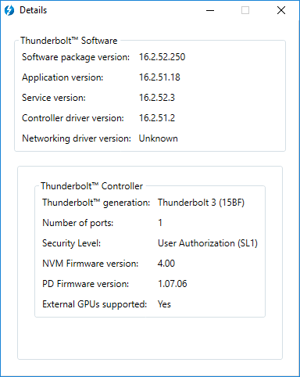Select the Software package version value 16.2.52.250
This screenshot has width=300, height=377.
point(162,57)
